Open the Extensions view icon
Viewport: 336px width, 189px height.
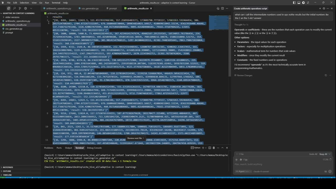tap(25, 8)
